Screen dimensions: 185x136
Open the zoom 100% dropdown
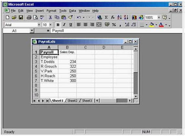point(159,17)
